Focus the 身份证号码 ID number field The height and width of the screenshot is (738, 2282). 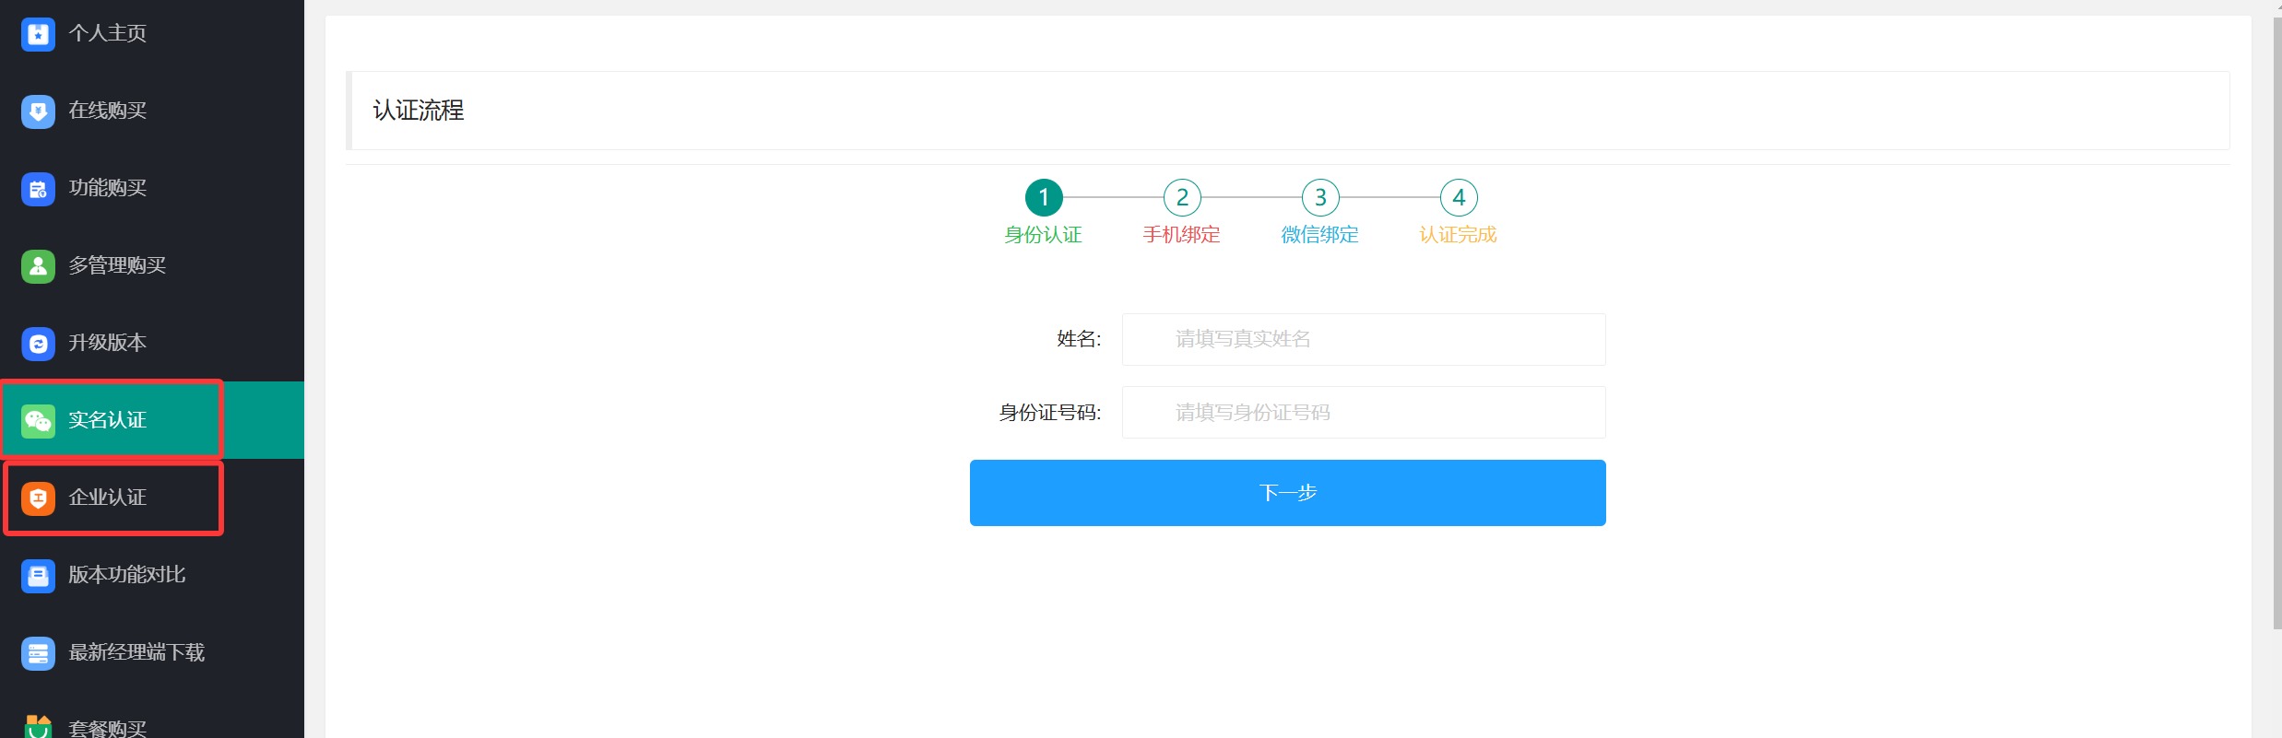(x=1363, y=413)
